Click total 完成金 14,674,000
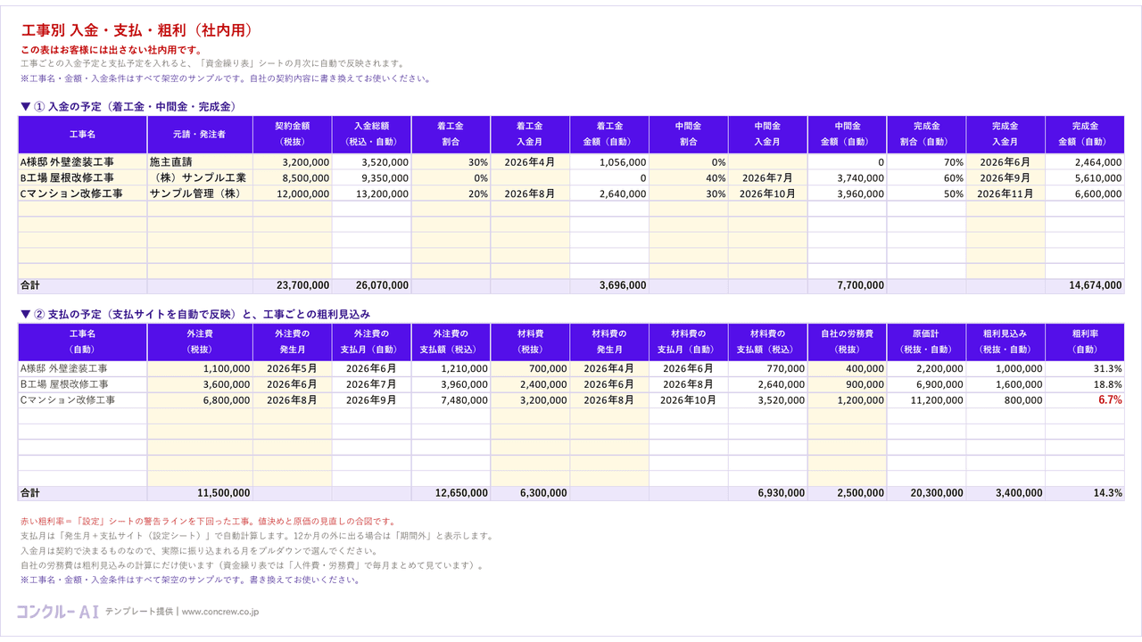Screen dimensions: 1142x642 click(1085, 285)
